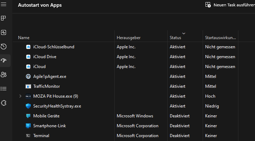The height and width of the screenshot is (141, 255).
Task: Click the Smartphone-Link icon
Action: pyautogui.click(x=28, y=126)
